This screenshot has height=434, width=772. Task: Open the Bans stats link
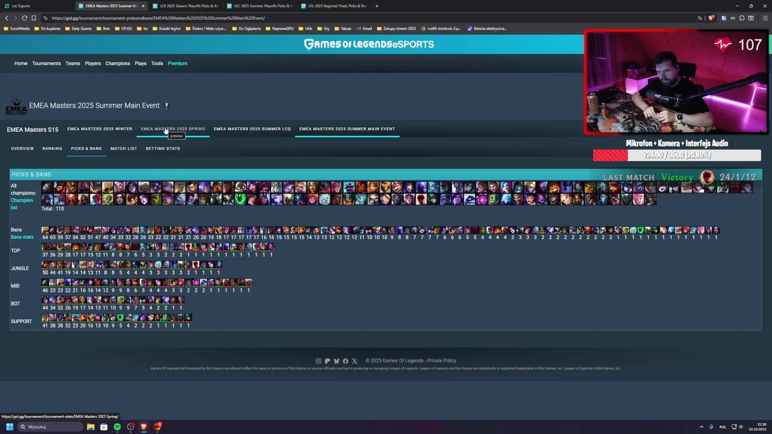coord(22,237)
